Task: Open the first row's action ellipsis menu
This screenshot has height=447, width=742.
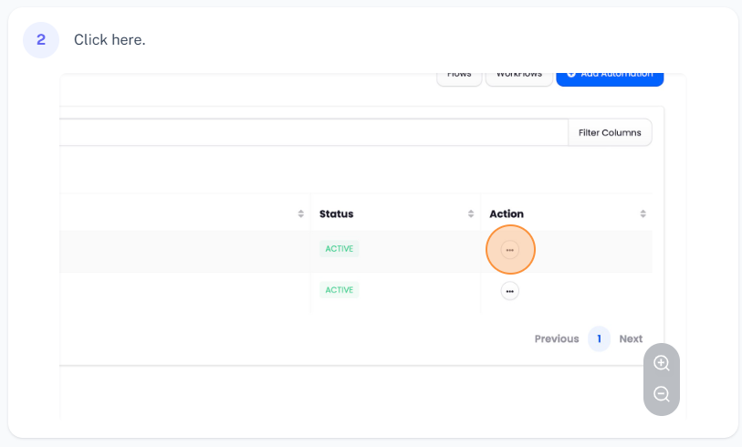Action: click(509, 249)
